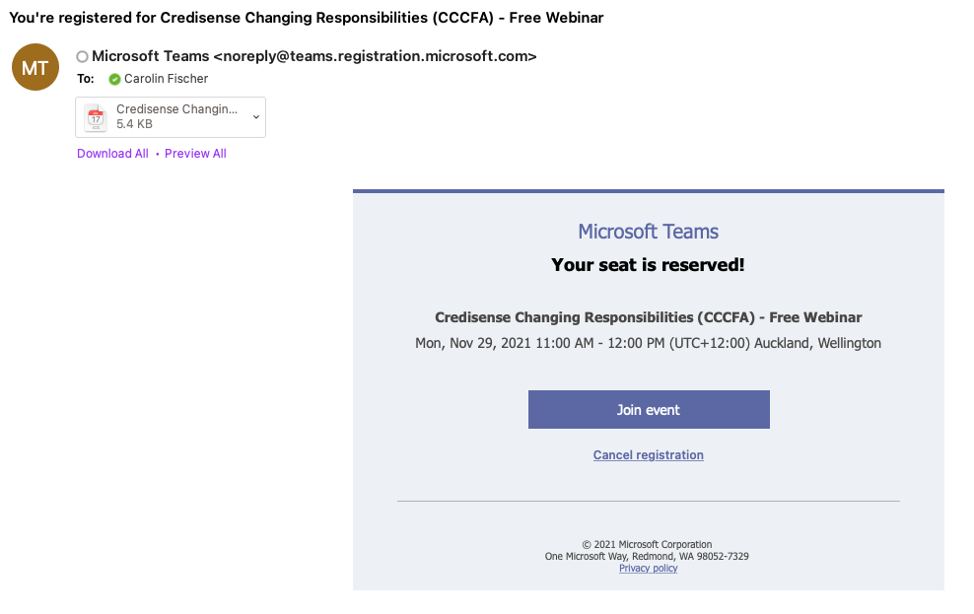Click the email subject line text
974x614 pixels.
click(307, 18)
